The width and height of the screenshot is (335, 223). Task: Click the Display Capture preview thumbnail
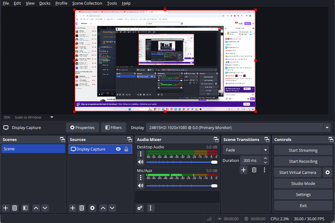[x=165, y=61]
